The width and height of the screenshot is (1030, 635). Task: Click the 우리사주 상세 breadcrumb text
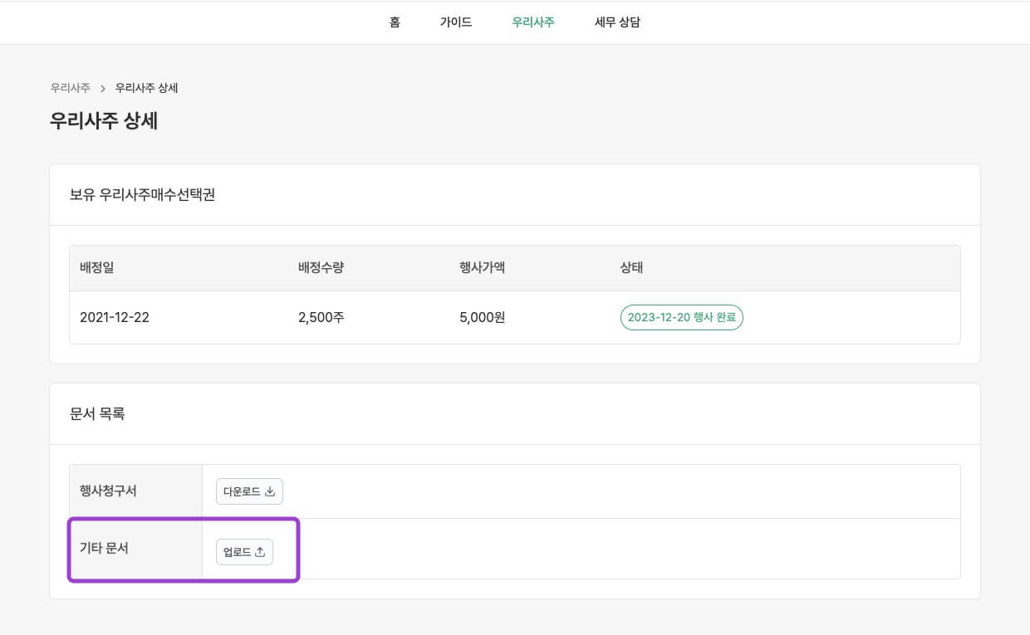coord(146,88)
